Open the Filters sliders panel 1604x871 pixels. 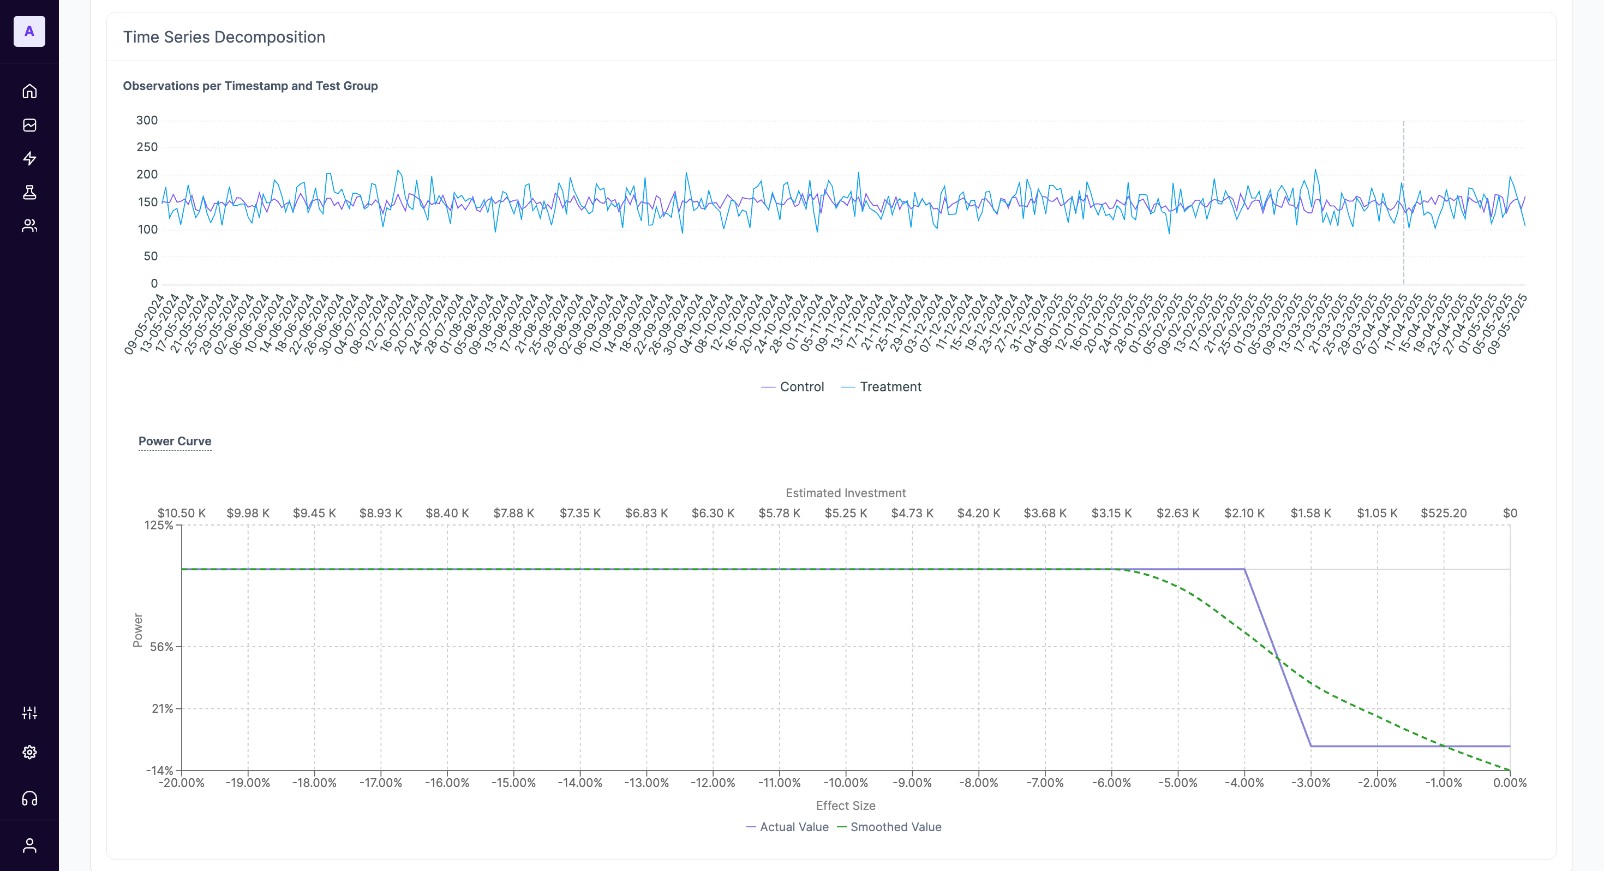29,713
